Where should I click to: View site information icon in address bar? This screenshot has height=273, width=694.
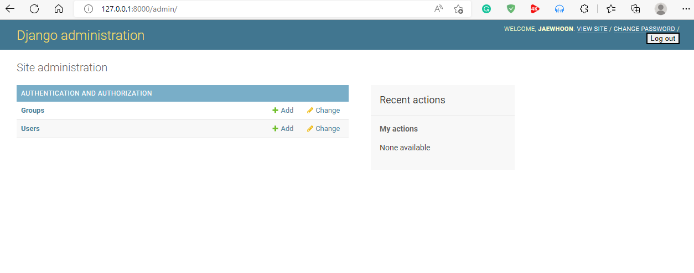pos(88,9)
